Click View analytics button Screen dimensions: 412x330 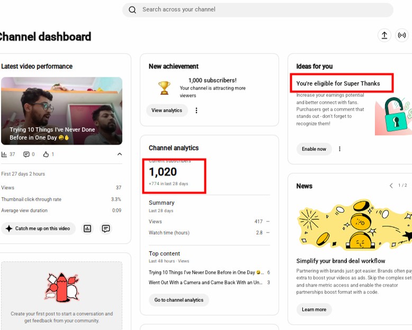[167, 110]
